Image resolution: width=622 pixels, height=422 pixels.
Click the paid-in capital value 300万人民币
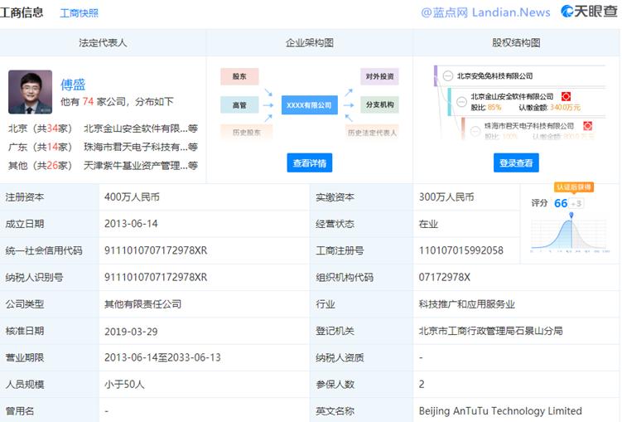click(446, 197)
